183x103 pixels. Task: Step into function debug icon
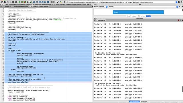(40, 2)
